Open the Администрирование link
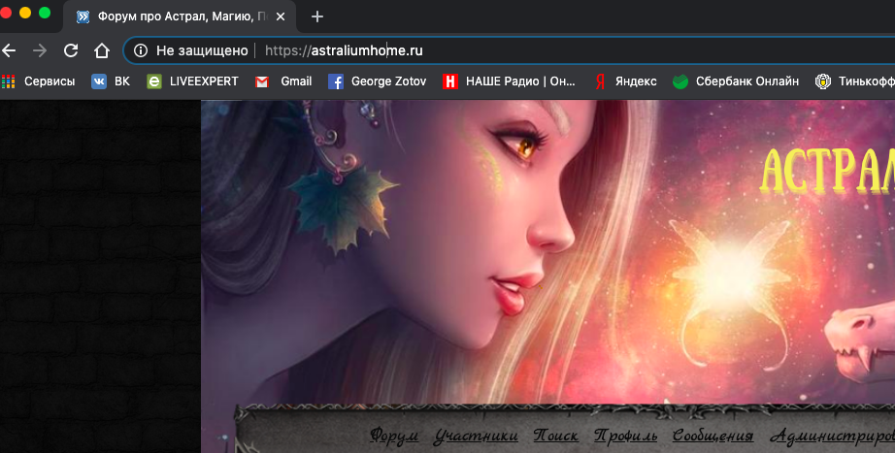 [x=833, y=437]
